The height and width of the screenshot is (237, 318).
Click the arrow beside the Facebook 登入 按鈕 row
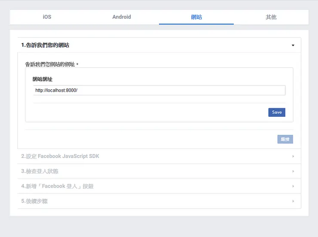tap(293, 186)
